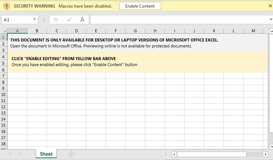273x160 pixels.
Task: Click the Insert Function fx icon
Action: [82, 20]
